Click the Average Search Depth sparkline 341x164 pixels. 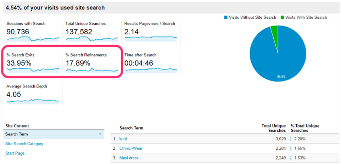(x=33, y=101)
